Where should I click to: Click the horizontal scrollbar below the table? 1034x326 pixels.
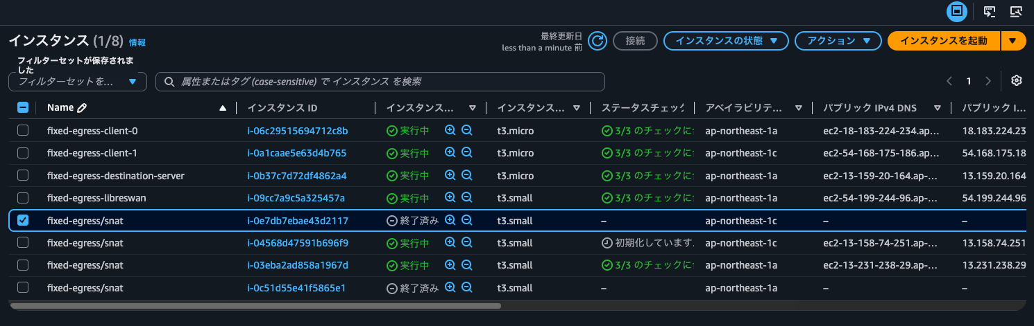point(255,305)
